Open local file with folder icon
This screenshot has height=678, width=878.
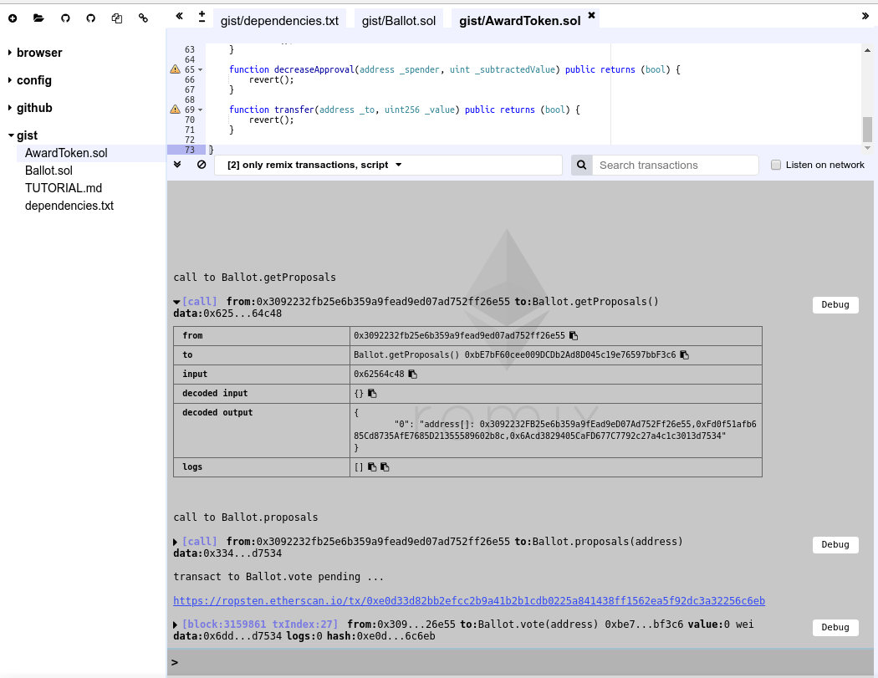coord(38,18)
